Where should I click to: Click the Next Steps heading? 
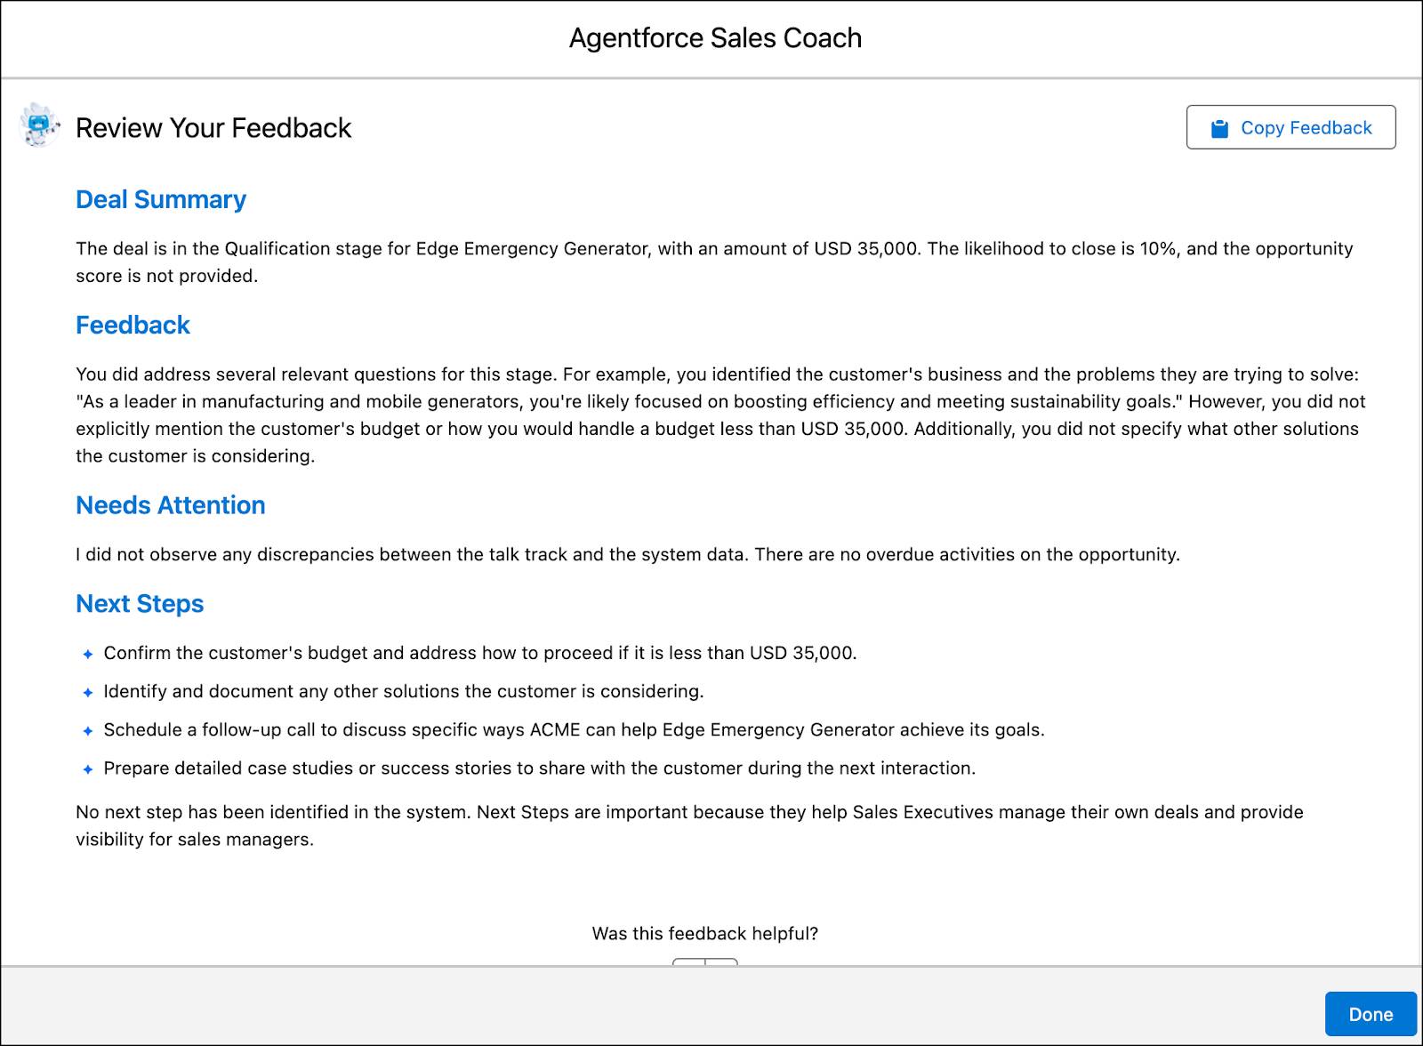coord(140,604)
